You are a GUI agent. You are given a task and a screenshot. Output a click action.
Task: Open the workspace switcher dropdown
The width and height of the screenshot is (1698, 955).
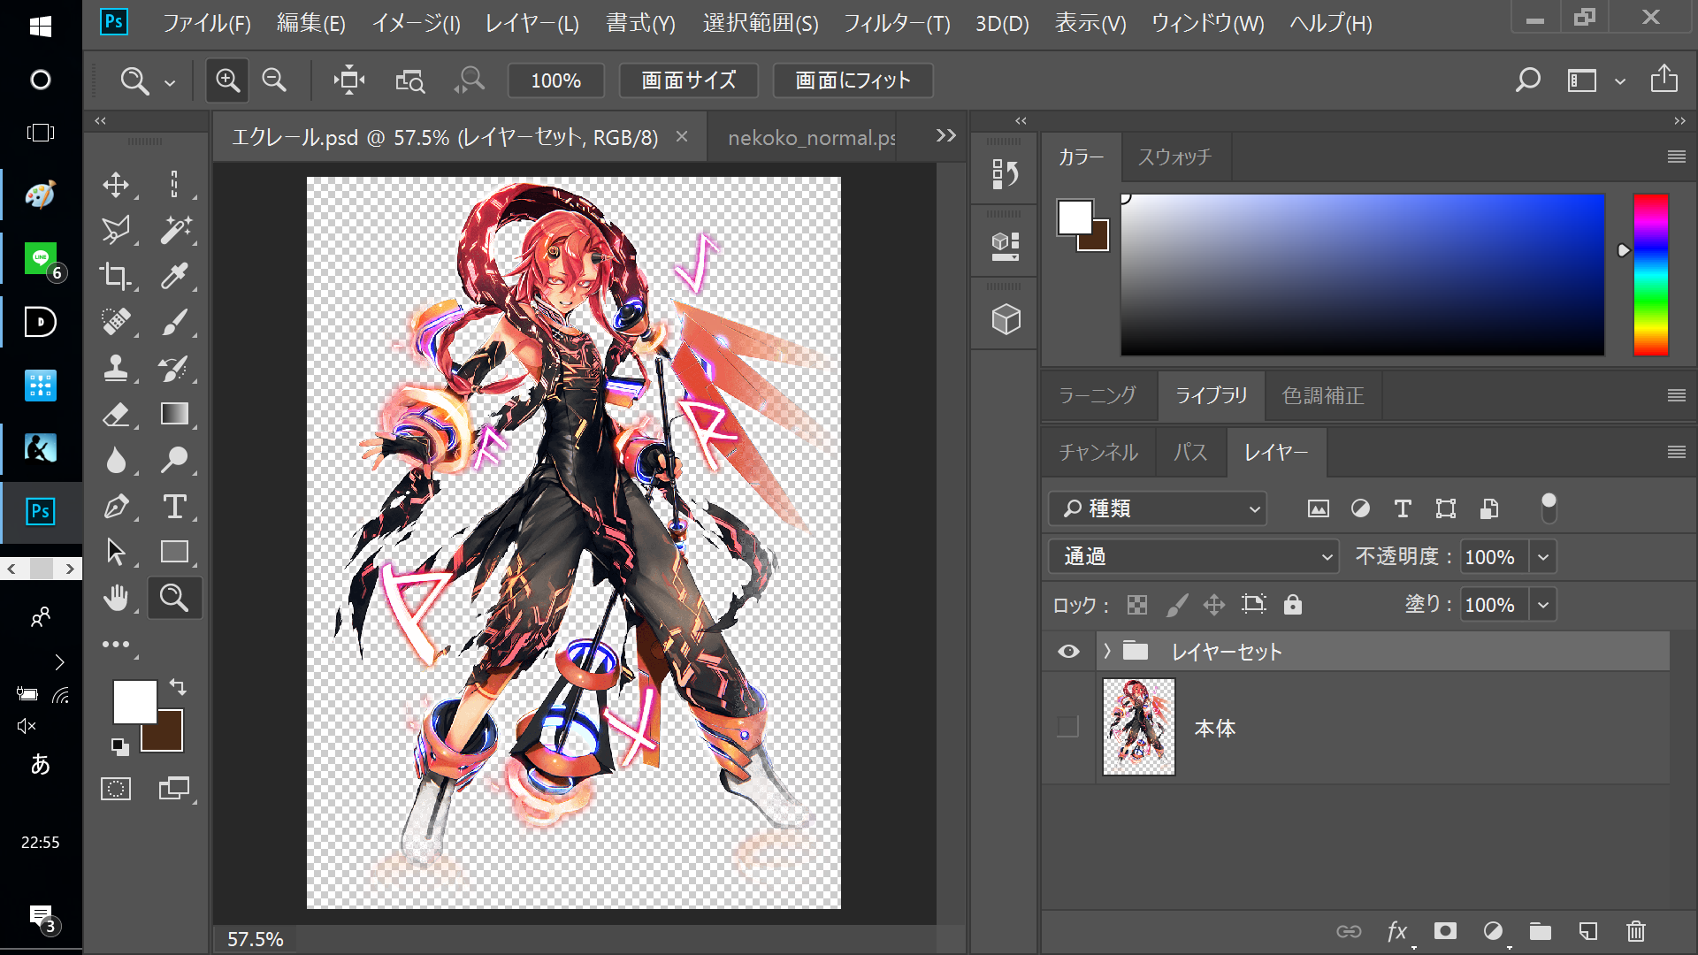(x=1619, y=81)
